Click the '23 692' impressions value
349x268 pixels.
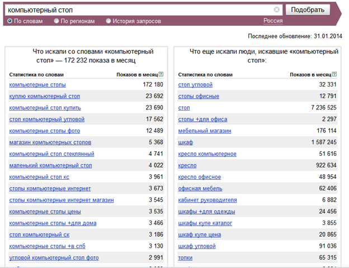154,96
